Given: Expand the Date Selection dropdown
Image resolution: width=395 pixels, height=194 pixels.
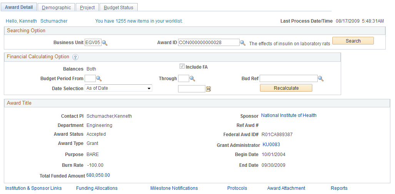Looking at the screenshot, I should click(x=118, y=88).
